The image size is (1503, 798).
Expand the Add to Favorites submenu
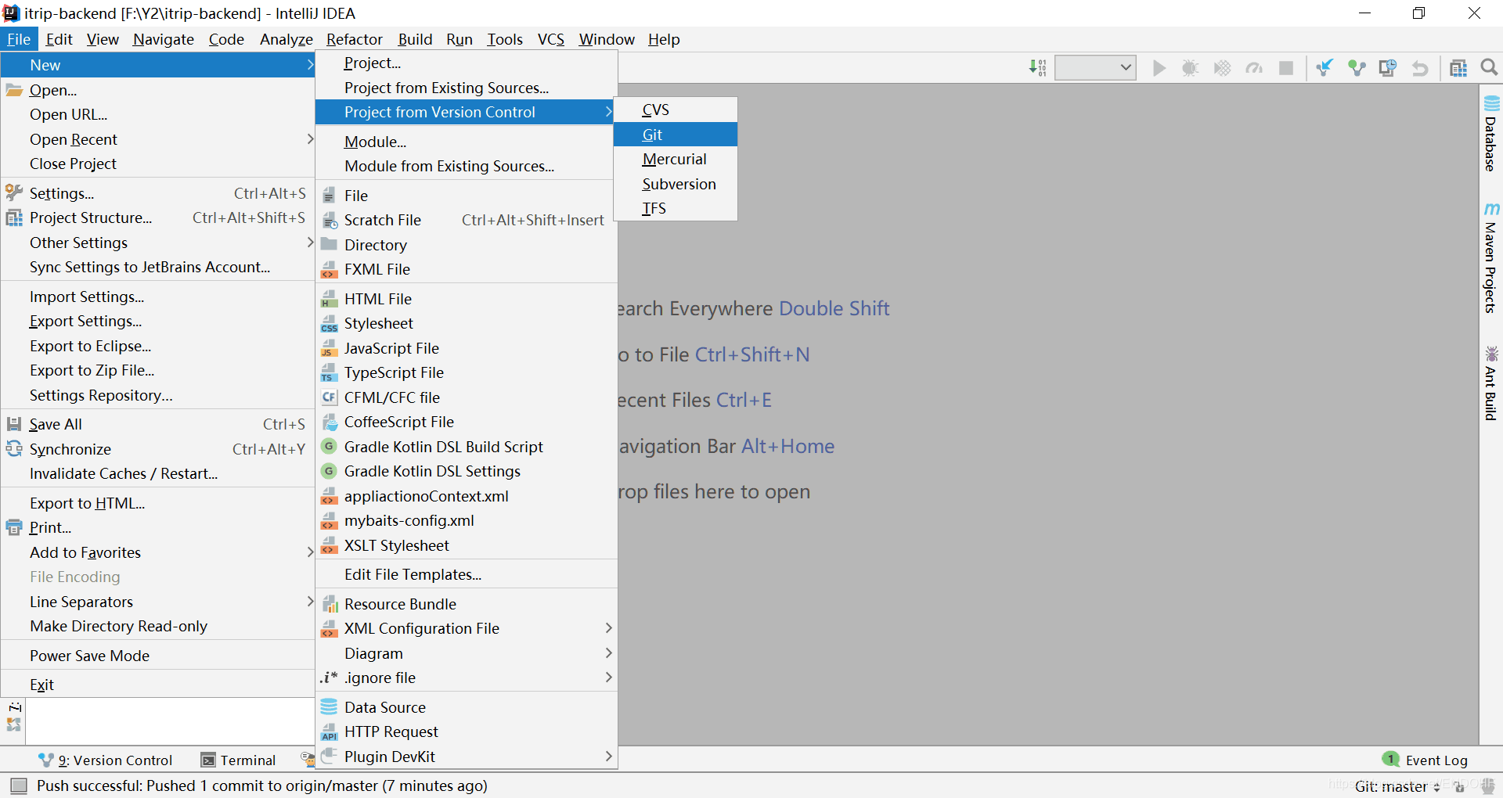(x=157, y=552)
